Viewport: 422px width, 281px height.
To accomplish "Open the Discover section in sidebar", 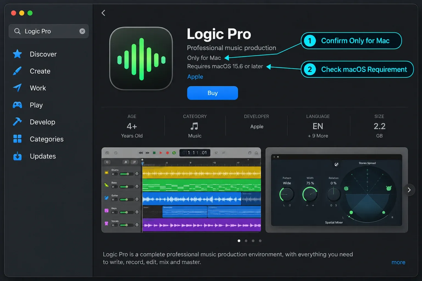I will pos(43,54).
